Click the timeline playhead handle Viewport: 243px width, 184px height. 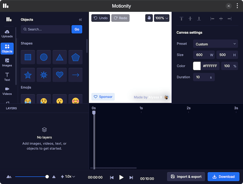tap(94, 113)
